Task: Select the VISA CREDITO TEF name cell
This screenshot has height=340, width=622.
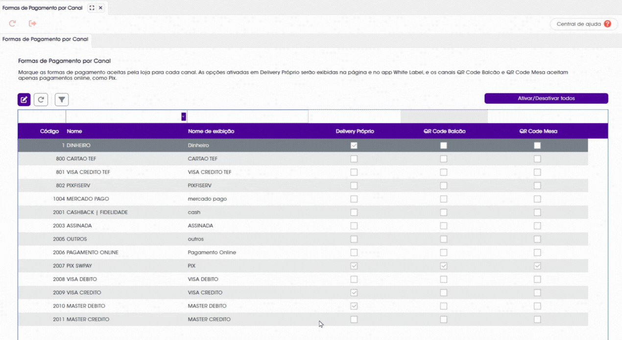Action: pyautogui.click(x=88, y=172)
